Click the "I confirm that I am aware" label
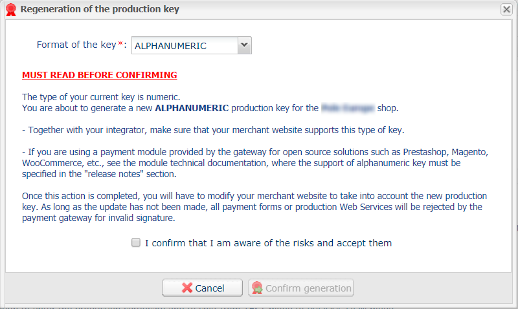This screenshot has height=309, width=518. 268,243
